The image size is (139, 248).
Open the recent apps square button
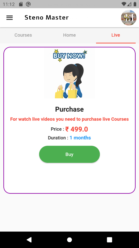pos(110,240)
